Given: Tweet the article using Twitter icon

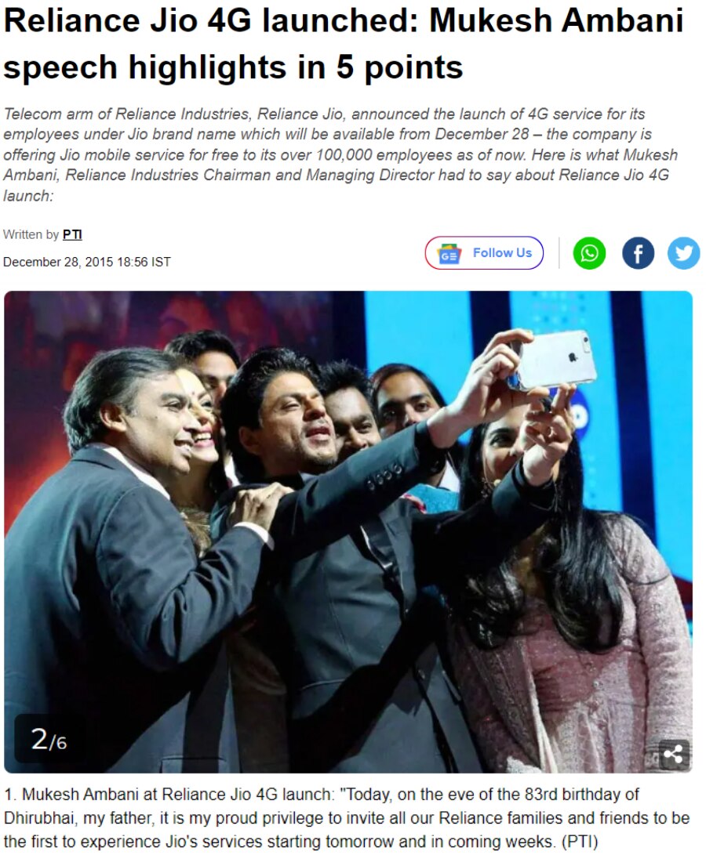Looking at the screenshot, I should point(684,253).
